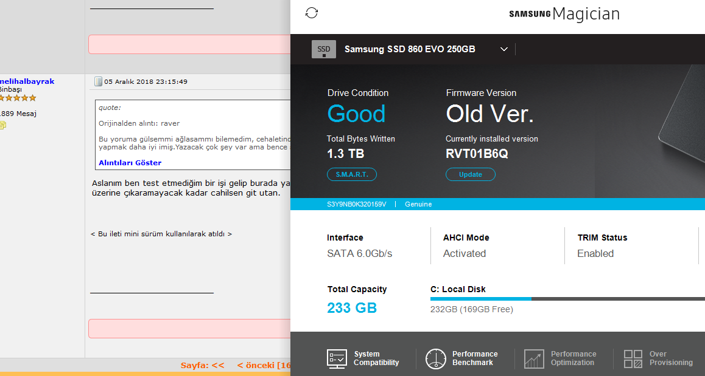Screen dimensions: 705x376
Task: Click 232GB (169GB Free) text
Action: 472,309
